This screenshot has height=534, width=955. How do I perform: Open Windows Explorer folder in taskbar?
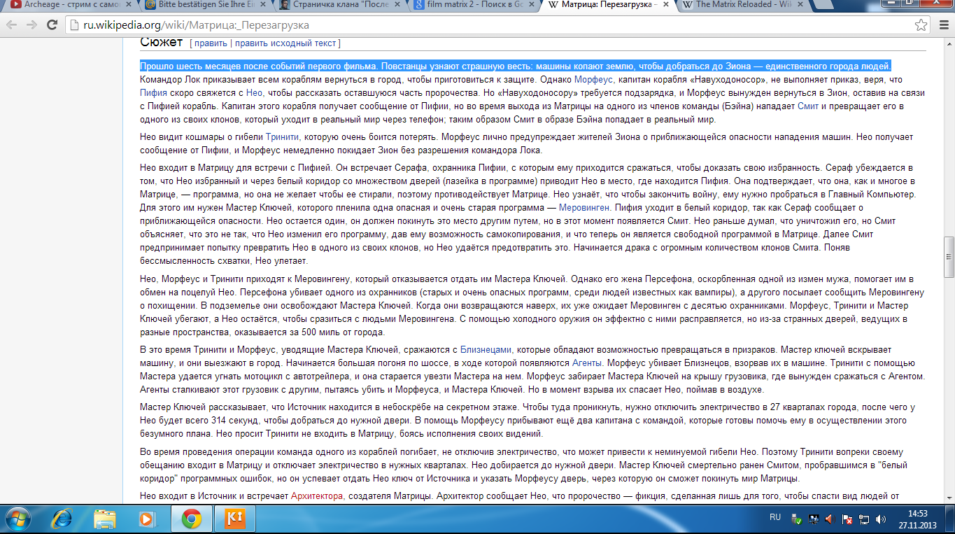pyautogui.click(x=105, y=519)
